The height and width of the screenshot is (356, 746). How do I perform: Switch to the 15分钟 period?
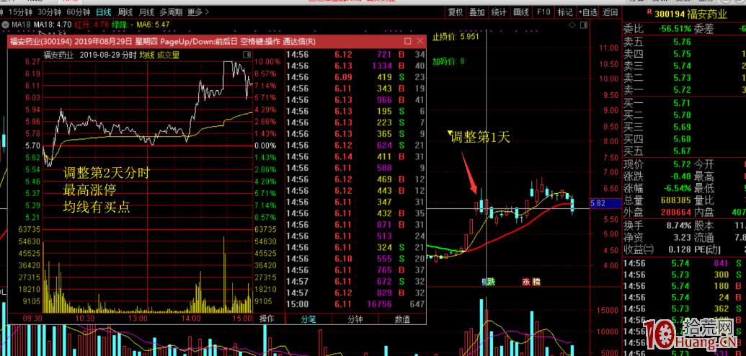19,12
